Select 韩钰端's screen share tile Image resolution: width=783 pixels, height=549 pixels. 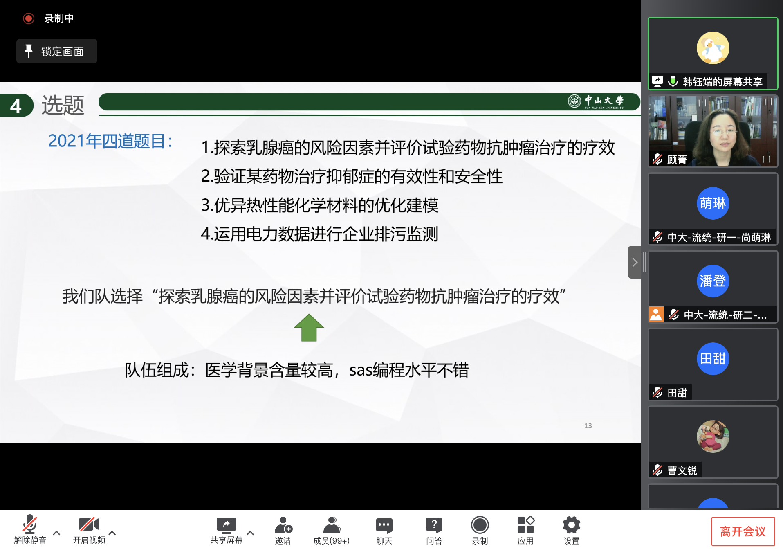point(713,53)
